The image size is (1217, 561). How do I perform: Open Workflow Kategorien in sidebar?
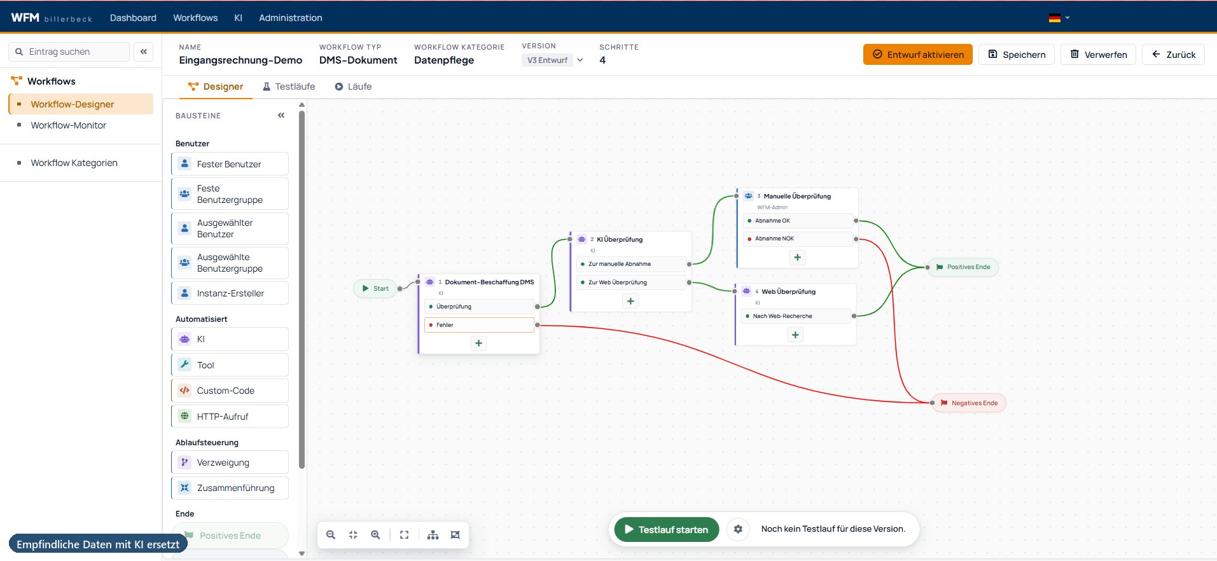coord(74,163)
